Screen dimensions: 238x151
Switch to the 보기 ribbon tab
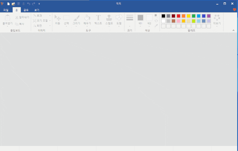37,10
